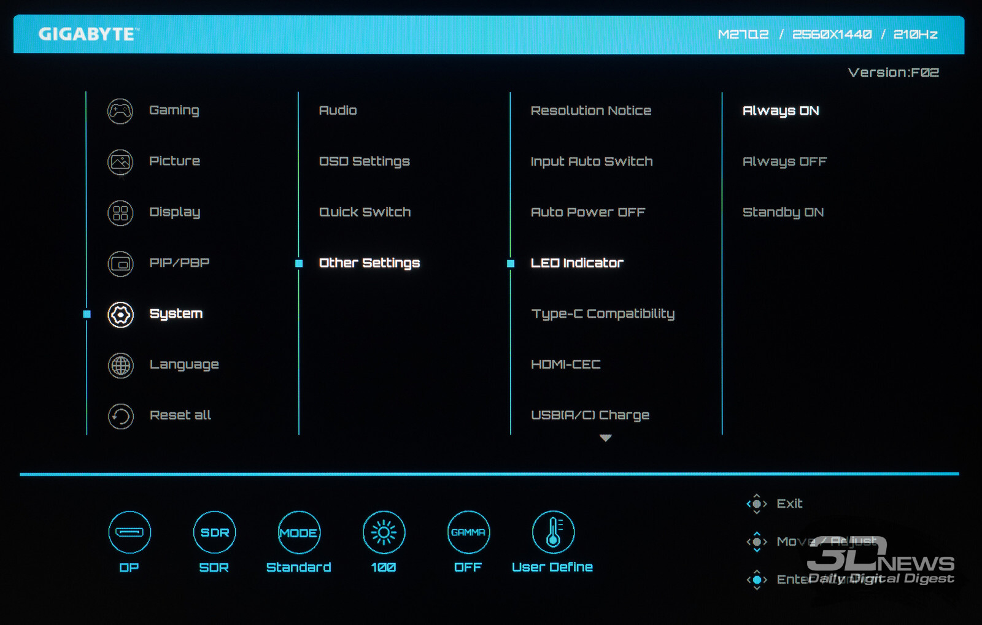Open the Audio menu item
The width and height of the screenshot is (982, 625).
click(338, 110)
